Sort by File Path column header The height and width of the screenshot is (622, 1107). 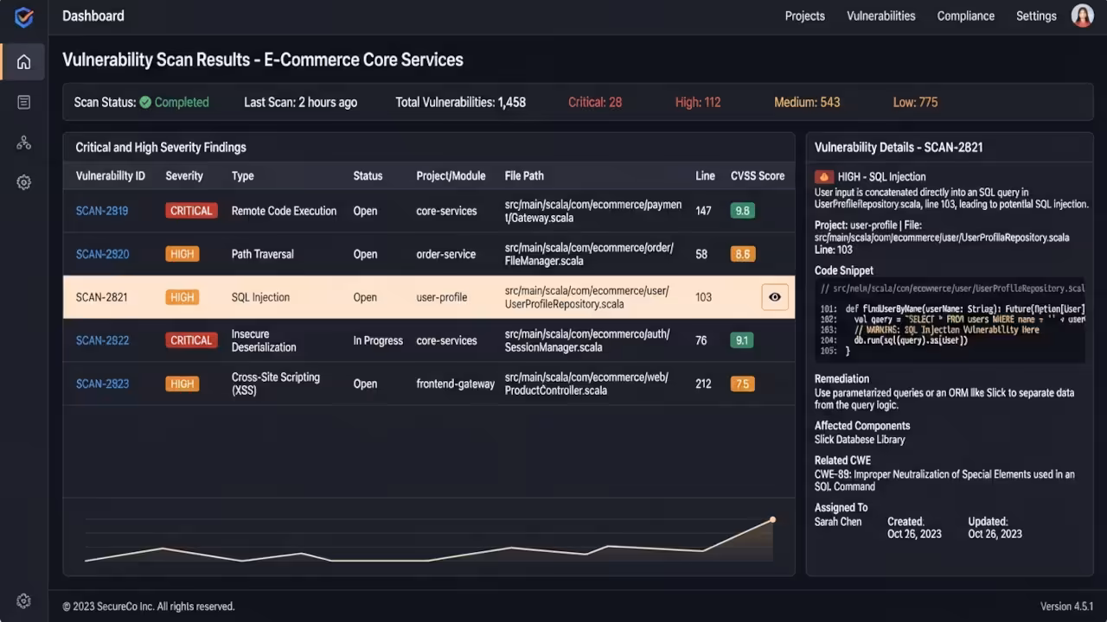524,175
